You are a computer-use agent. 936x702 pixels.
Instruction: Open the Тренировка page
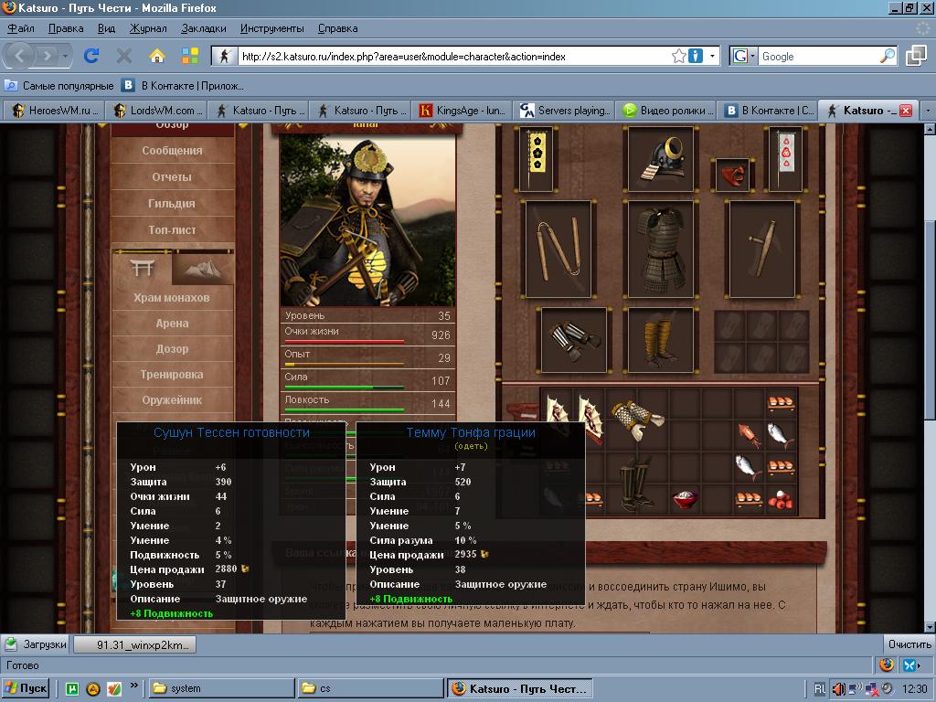click(172, 374)
